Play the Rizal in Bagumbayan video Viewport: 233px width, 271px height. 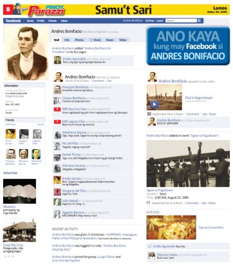click(x=154, y=105)
